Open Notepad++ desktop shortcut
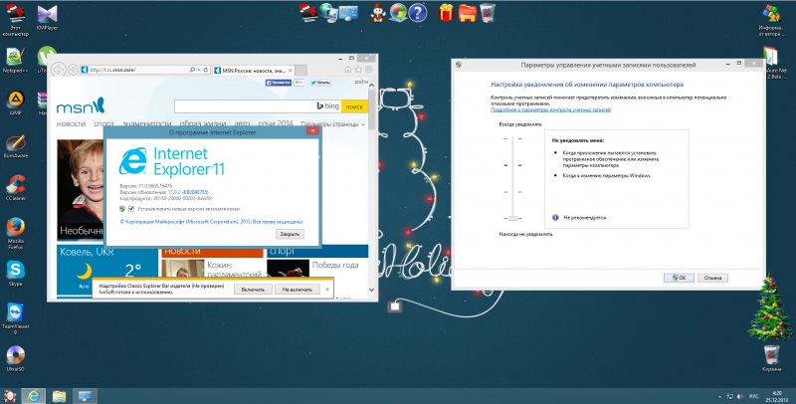The width and height of the screenshot is (796, 404). pyautogui.click(x=15, y=61)
